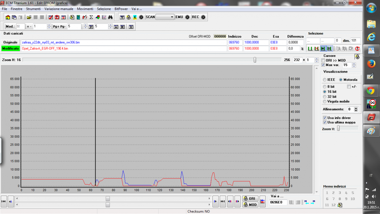Open the Movimenti menu
This screenshot has height=214, width=380.
pyautogui.click(x=85, y=9)
